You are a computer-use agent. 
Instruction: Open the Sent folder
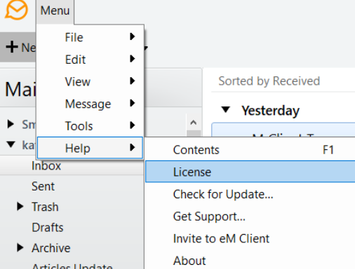43,186
